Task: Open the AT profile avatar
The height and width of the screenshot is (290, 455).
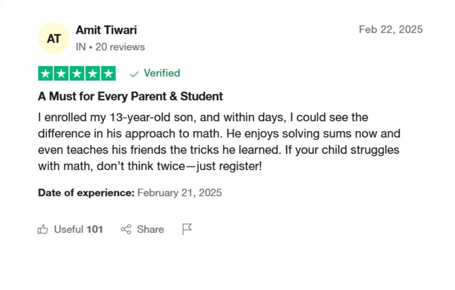Action: (x=54, y=38)
